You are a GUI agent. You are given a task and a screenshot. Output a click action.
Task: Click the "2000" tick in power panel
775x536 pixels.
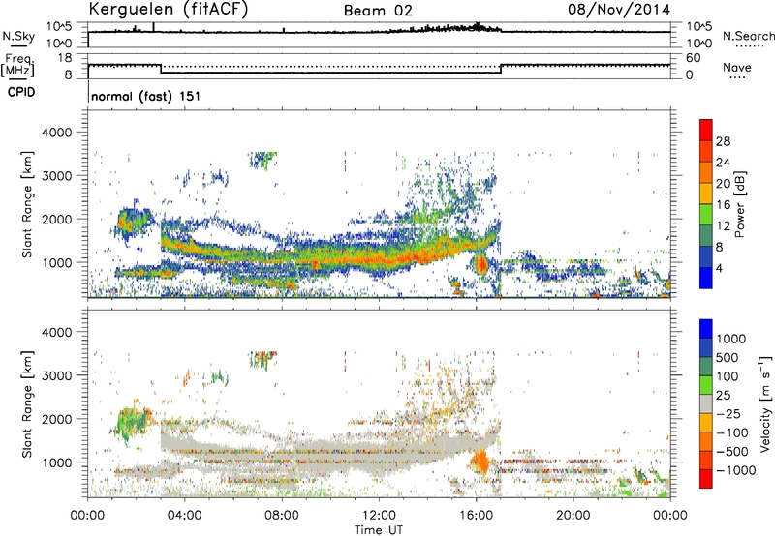[56, 219]
